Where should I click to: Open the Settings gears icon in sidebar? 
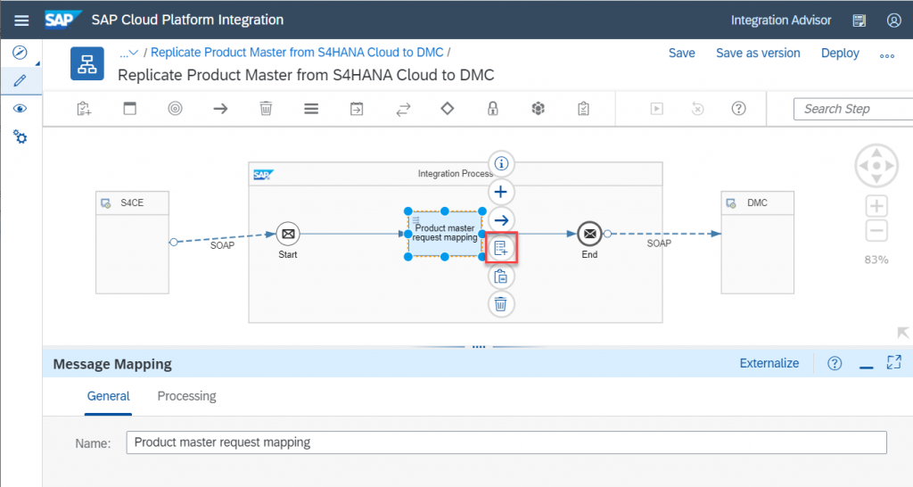(x=20, y=137)
